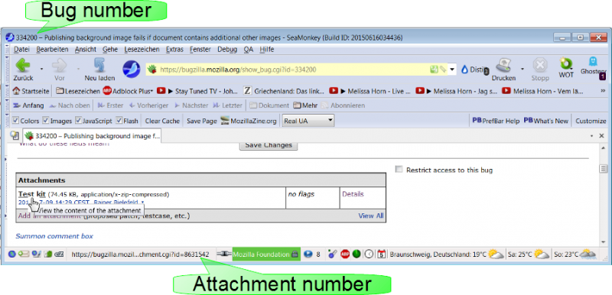Open the Datei menu

[22, 50]
